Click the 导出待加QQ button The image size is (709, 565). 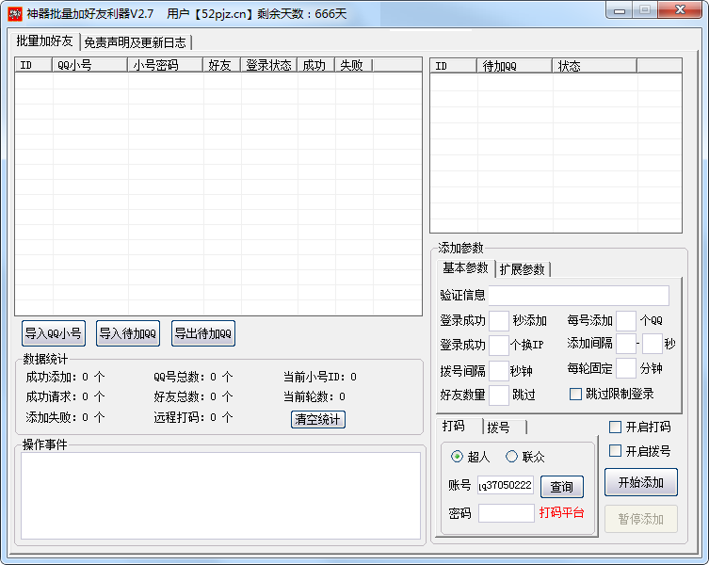[x=202, y=333]
